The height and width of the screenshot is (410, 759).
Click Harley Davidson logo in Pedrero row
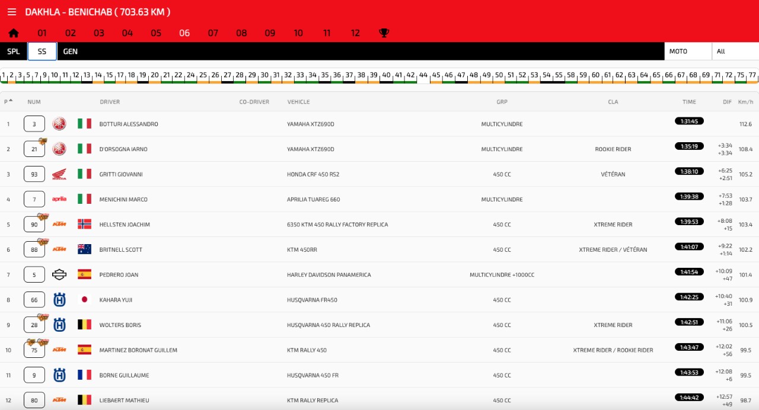tap(59, 274)
